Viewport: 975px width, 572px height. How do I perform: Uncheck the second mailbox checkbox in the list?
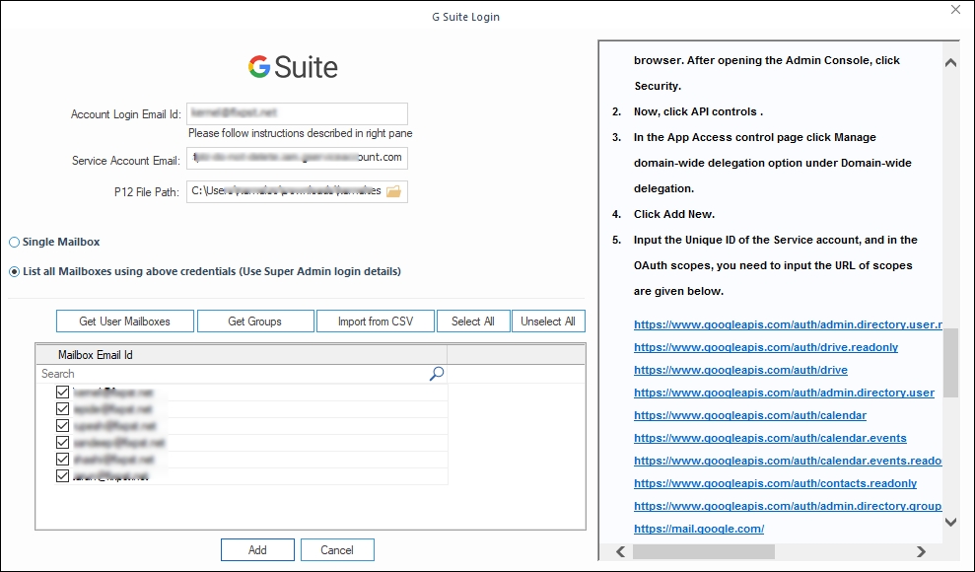(x=62, y=408)
